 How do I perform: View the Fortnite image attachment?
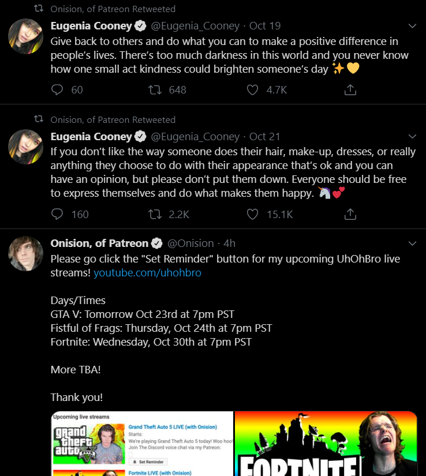tap(326, 444)
